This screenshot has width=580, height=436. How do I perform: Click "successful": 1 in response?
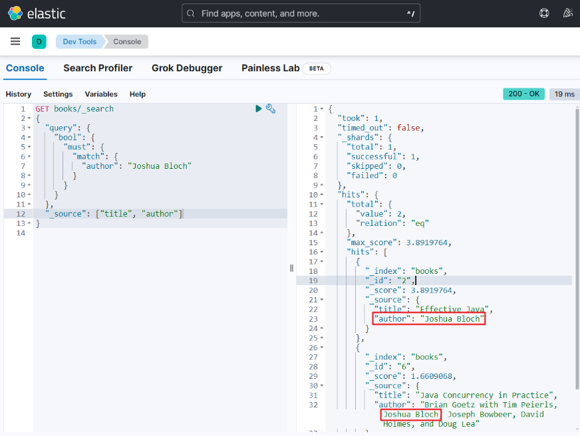(x=382, y=157)
